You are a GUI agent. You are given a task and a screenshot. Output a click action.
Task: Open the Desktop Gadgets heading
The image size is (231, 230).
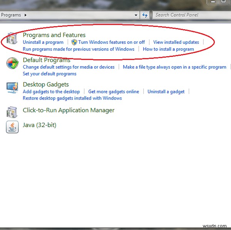(x=46, y=85)
